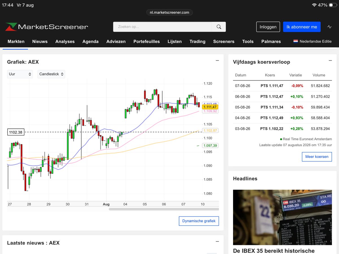Viewport: 339px width, 254px height.
Task: Open the Screeners menu
Action: [x=224, y=41]
